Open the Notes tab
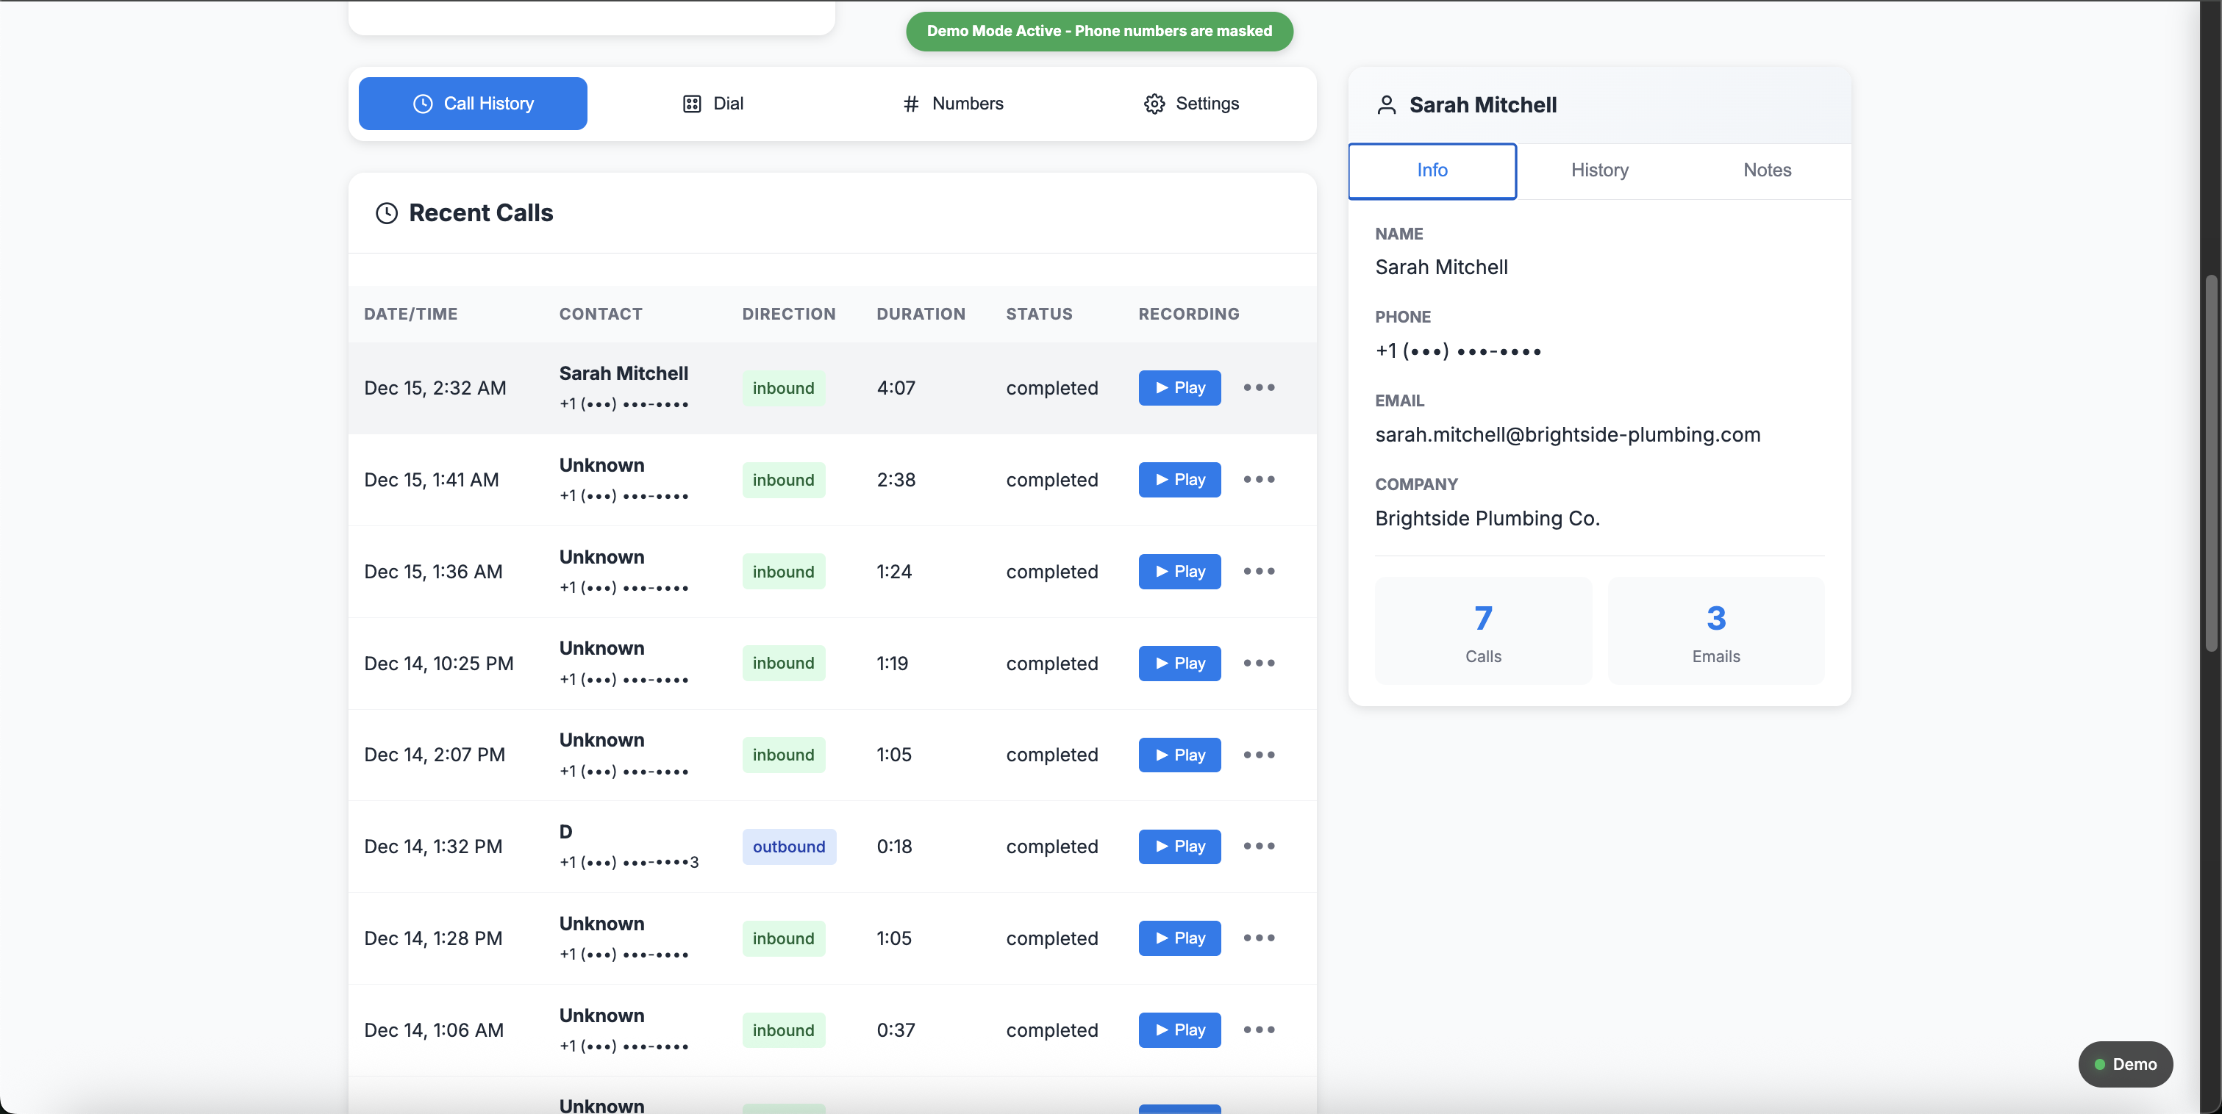2222x1114 pixels. [x=1767, y=170]
